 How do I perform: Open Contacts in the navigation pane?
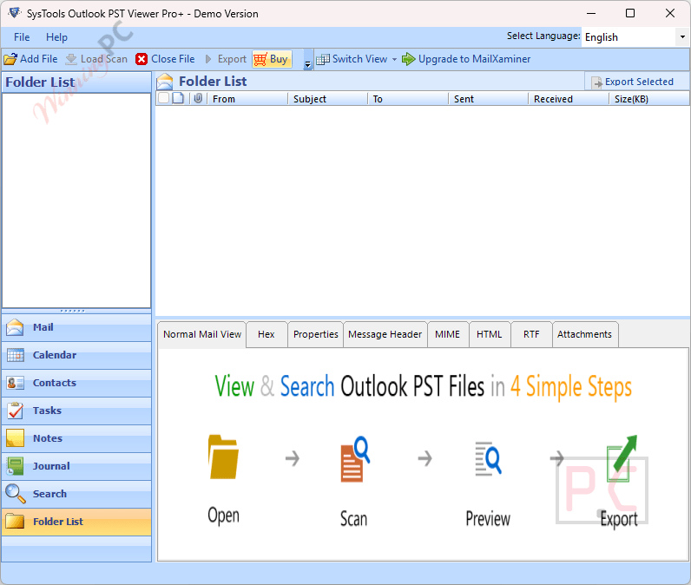point(76,383)
